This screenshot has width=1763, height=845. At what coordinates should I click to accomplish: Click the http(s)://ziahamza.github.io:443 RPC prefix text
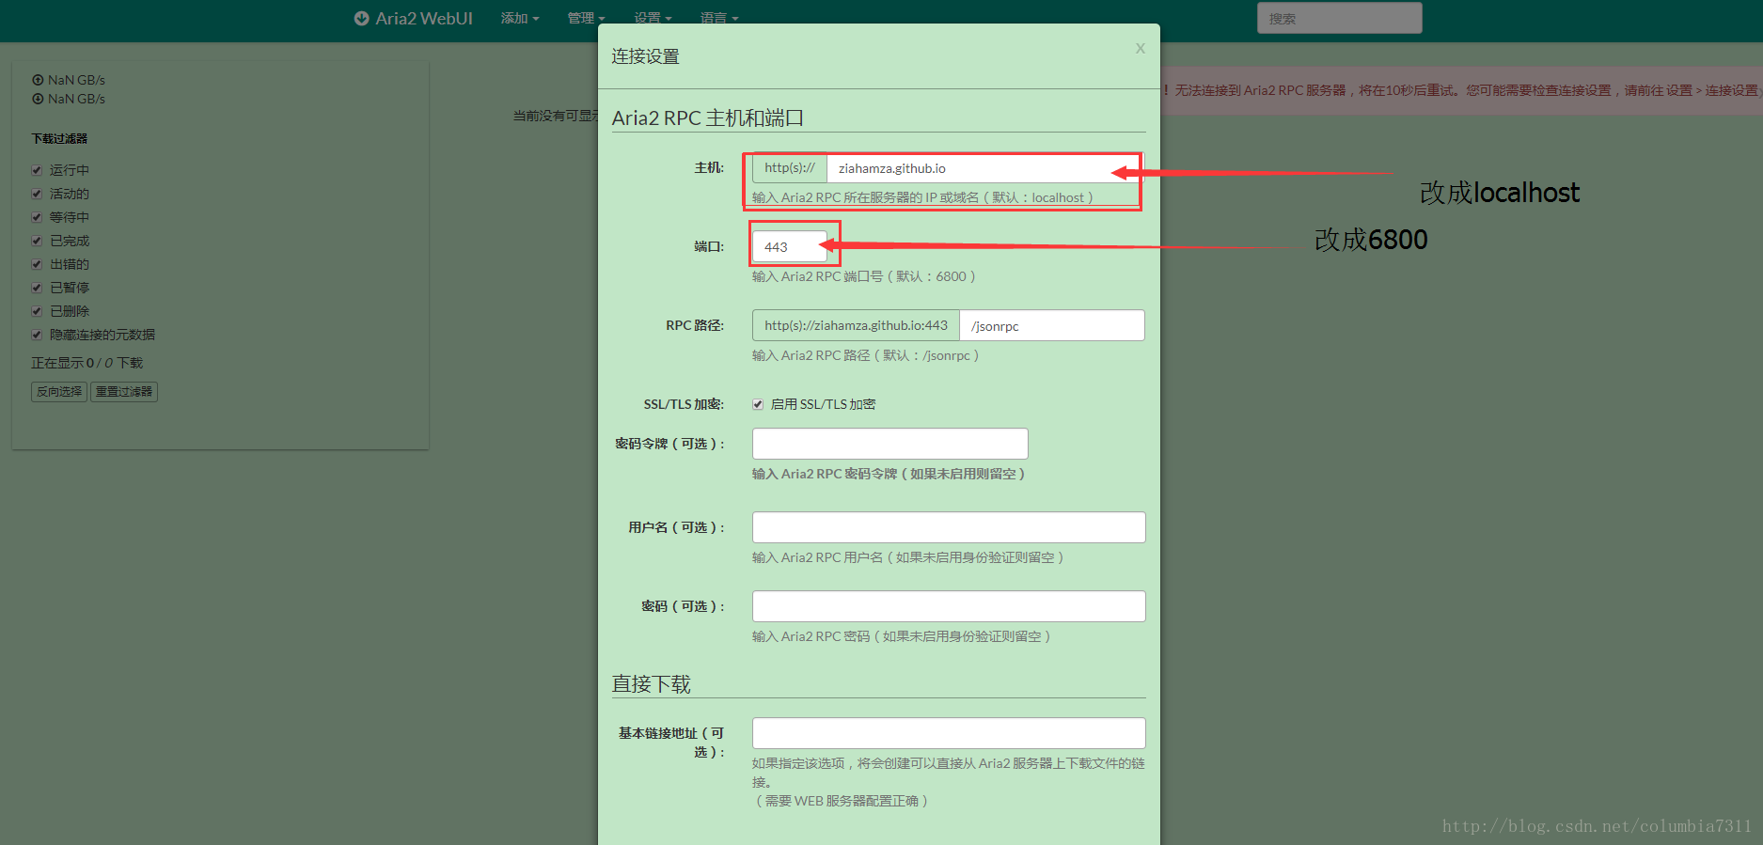856,326
